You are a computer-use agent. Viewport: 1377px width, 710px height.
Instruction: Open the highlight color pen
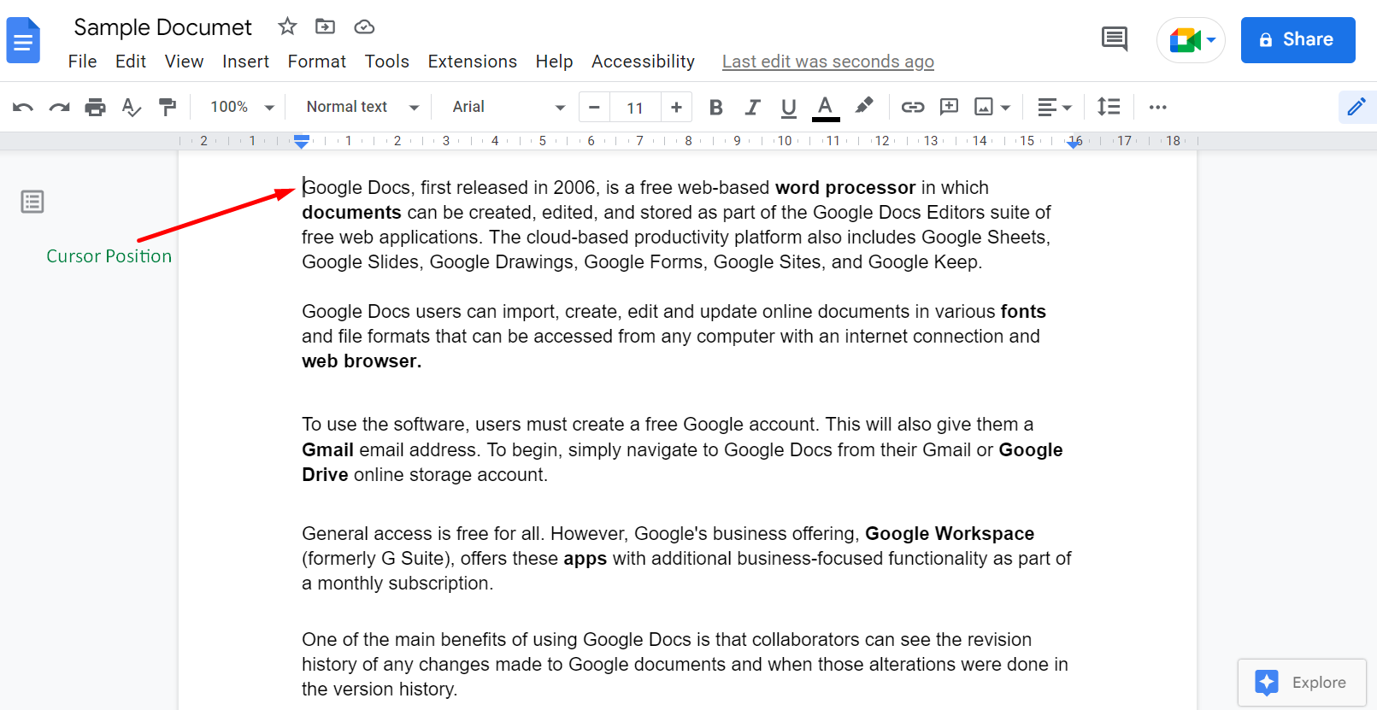pos(864,106)
